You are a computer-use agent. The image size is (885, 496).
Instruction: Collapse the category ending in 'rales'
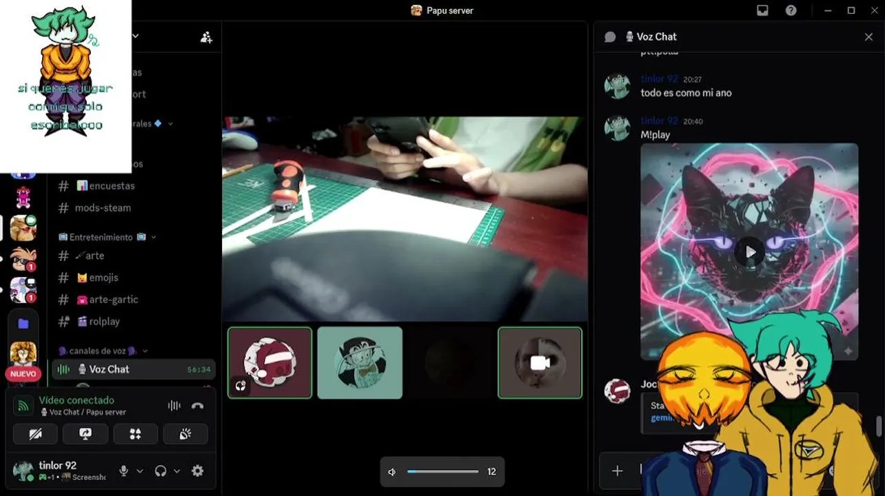pos(152,123)
